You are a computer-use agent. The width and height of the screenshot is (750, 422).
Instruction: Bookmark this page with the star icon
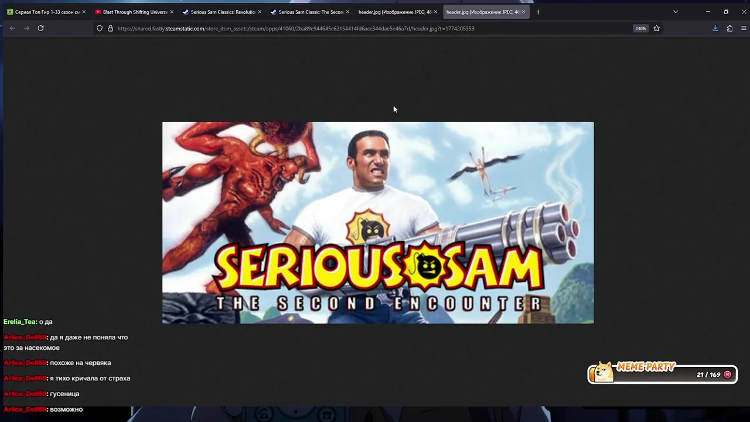[656, 28]
